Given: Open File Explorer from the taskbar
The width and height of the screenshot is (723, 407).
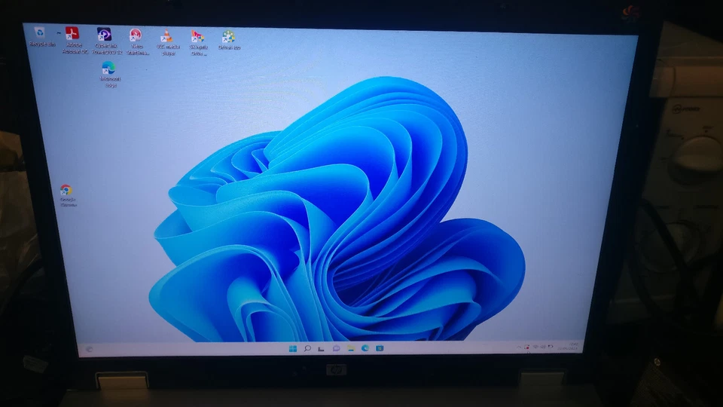Looking at the screenshot, I should pos(350,348).
